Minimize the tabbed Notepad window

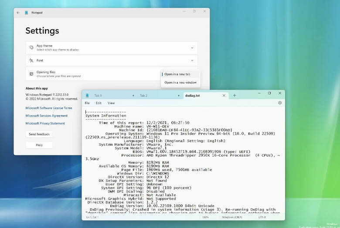click(259, 93)
